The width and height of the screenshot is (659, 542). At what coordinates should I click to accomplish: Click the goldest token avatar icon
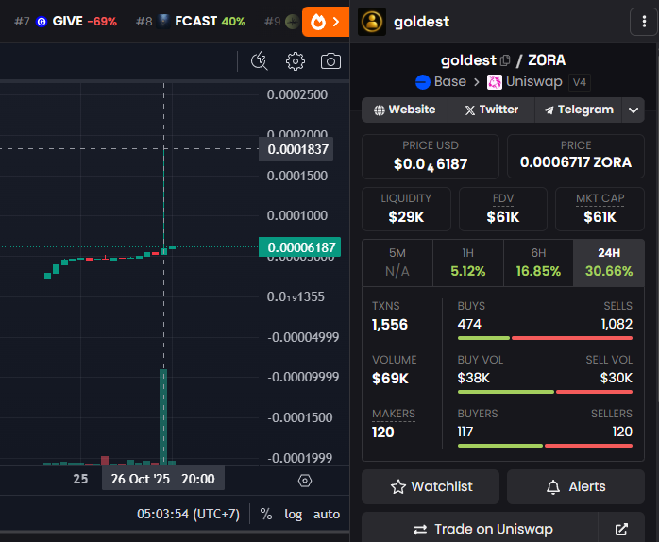(372, 22)
